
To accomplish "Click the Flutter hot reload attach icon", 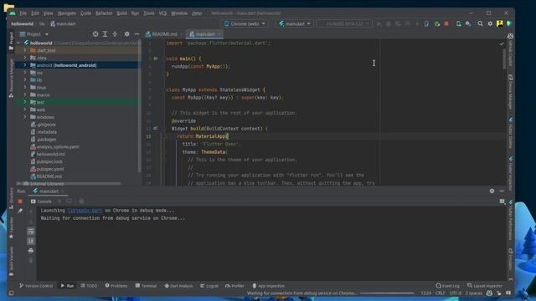I will point(426,24).
